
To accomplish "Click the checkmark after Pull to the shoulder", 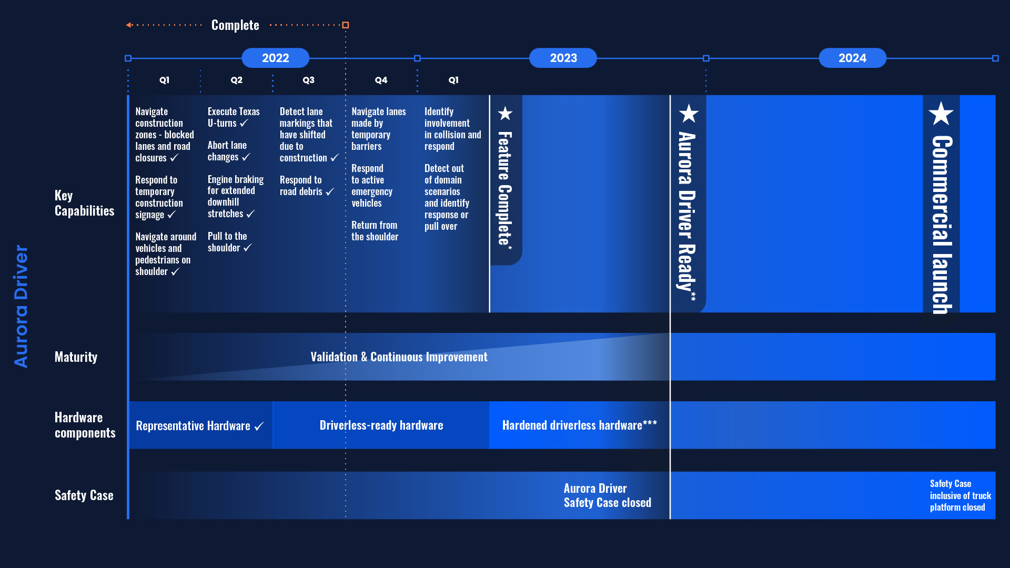I will [x=247, y=247].
